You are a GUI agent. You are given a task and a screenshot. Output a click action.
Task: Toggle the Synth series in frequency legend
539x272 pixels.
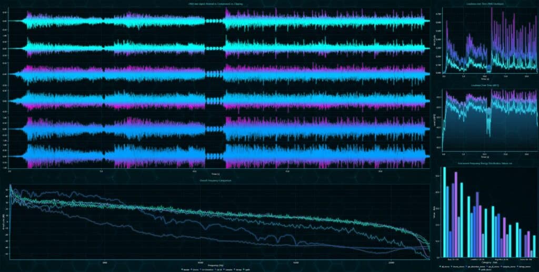pos(246,269)
